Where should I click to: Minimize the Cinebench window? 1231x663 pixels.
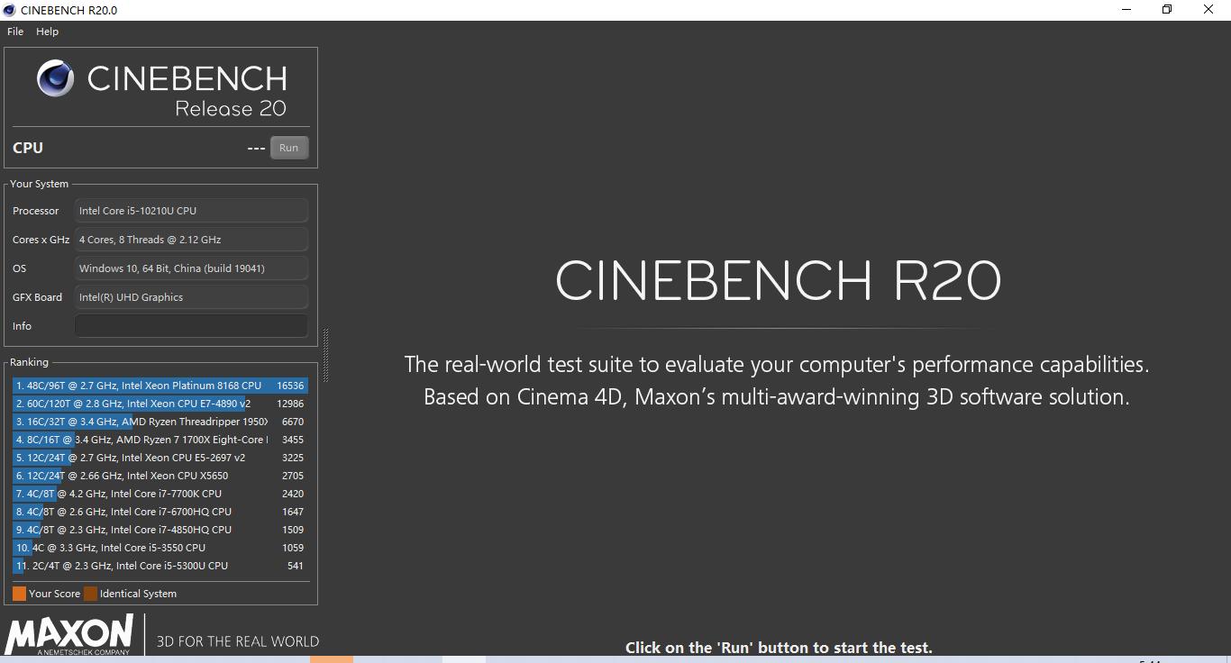pos(1126,10)
